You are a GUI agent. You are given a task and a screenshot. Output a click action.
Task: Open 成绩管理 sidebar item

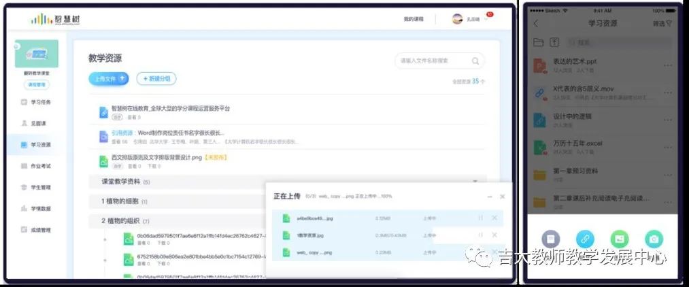[40, 230]
